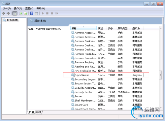
Task: Click the Back arrow toolbar icon
Action: click(4, 14)
